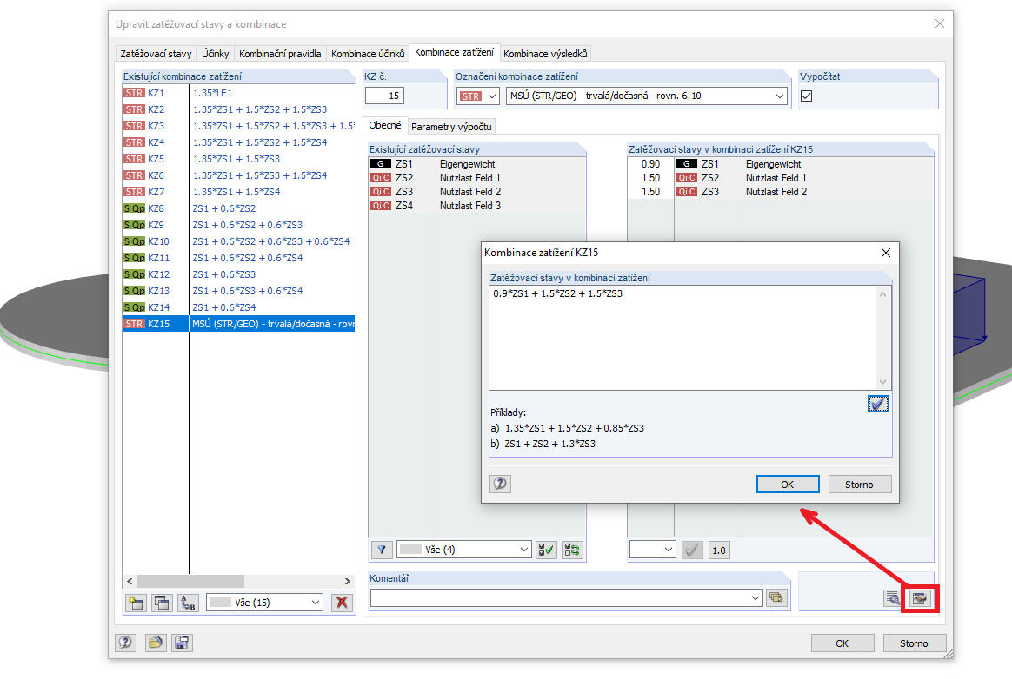The width and height of the screenshot is (1012, 679).
Task: Close the Upravit zatěžovací stavy dialog
Action: [940, 23]
